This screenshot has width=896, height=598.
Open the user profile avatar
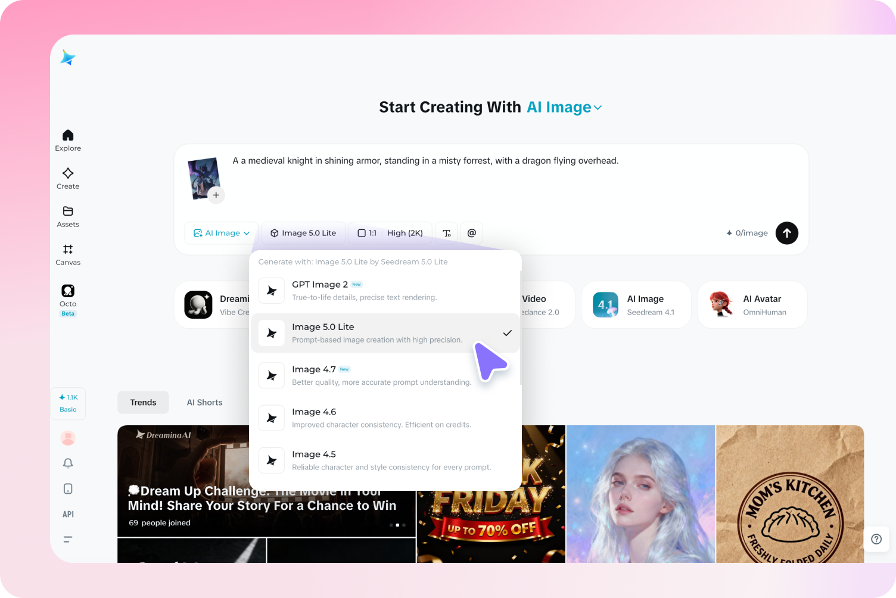click(x=68, y=438)
